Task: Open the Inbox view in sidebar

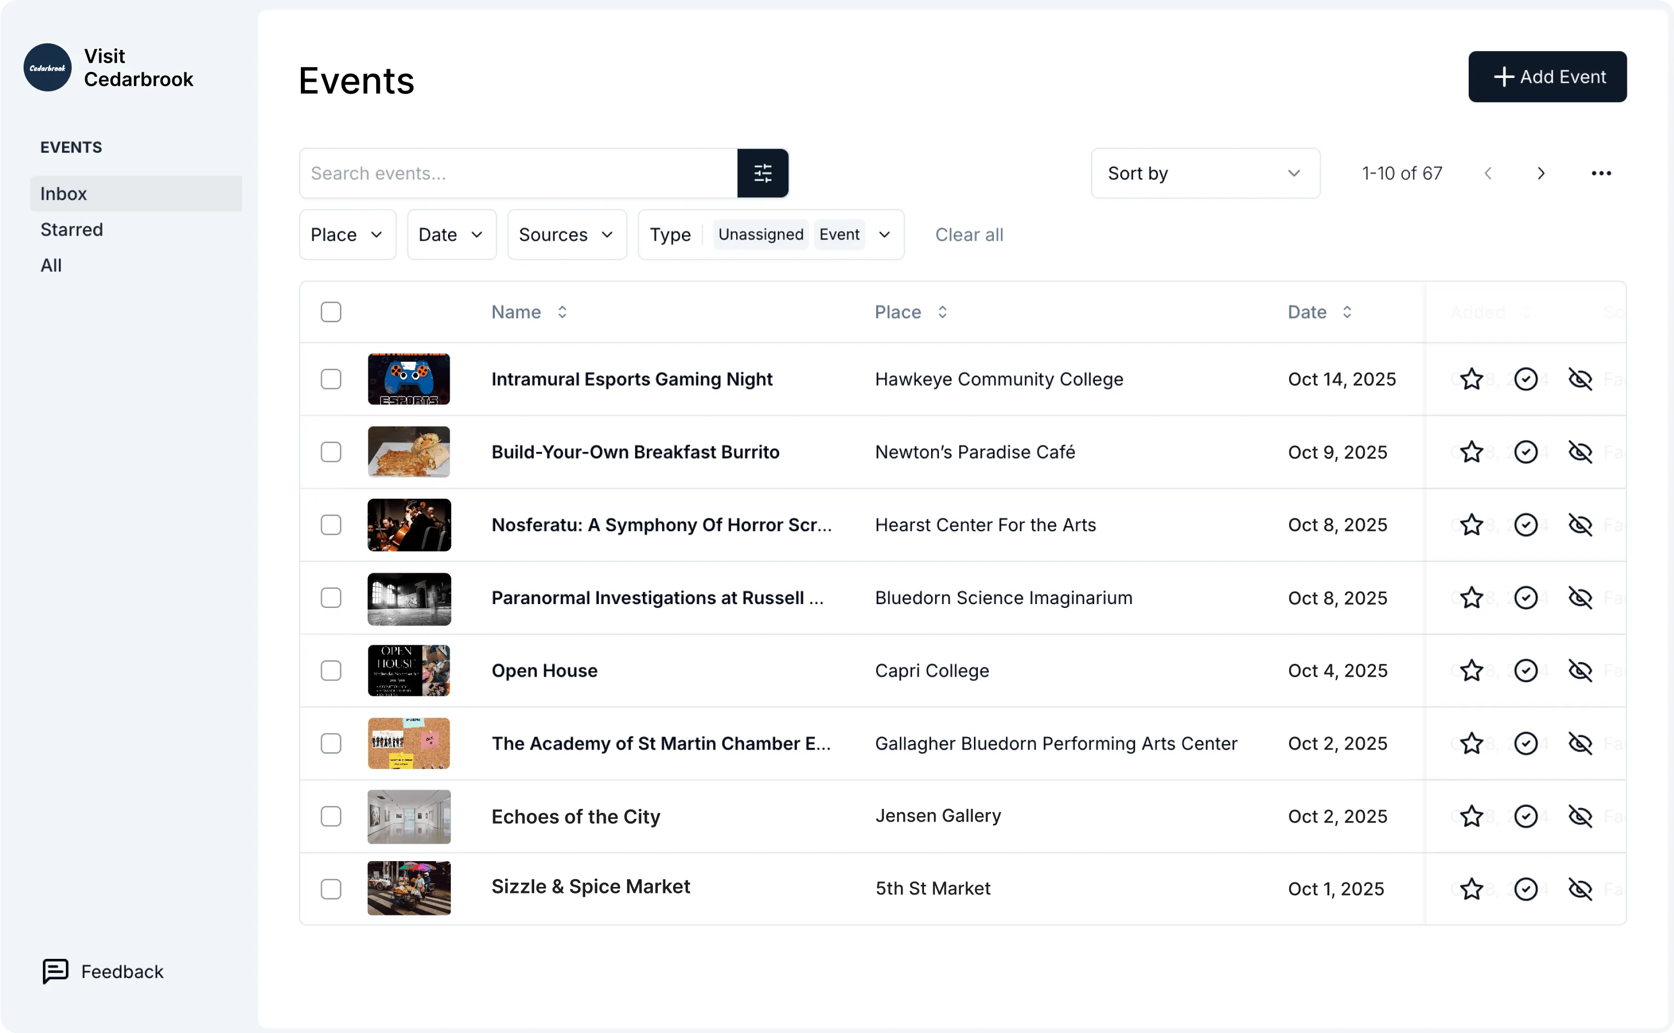Action: 136,193
